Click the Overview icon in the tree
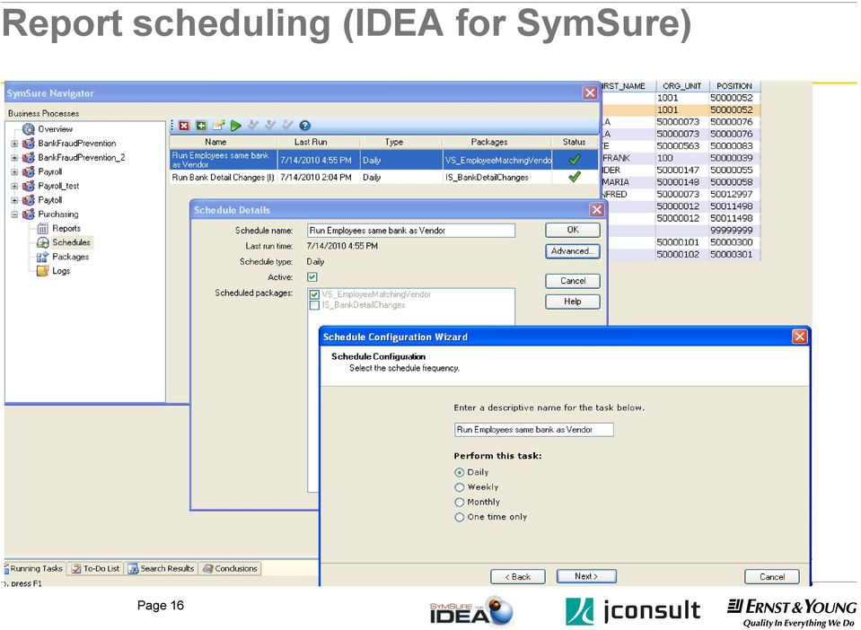The width and height of the screenshot is (861, 630). click(29, 129)
